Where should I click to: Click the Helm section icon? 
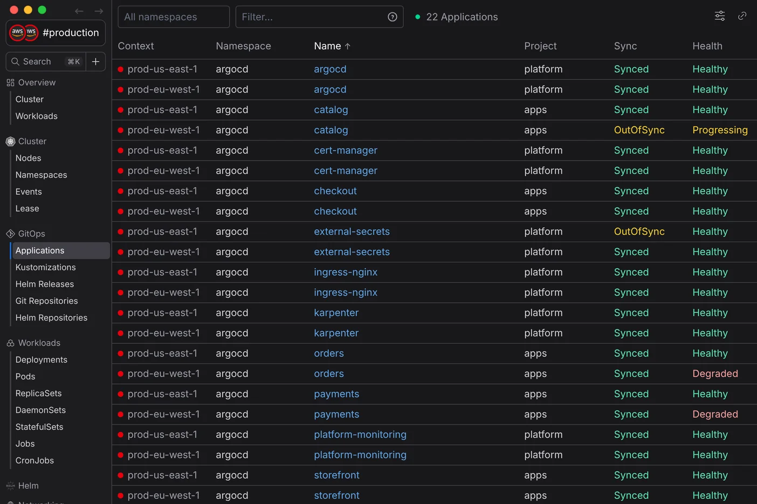tap(10, 486)
